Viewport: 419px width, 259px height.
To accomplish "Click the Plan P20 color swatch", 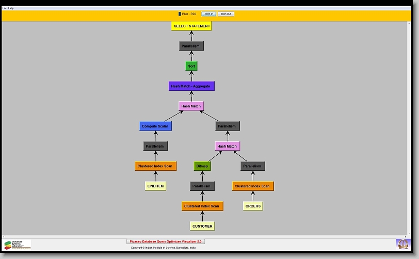I will [x=180, y=14].
